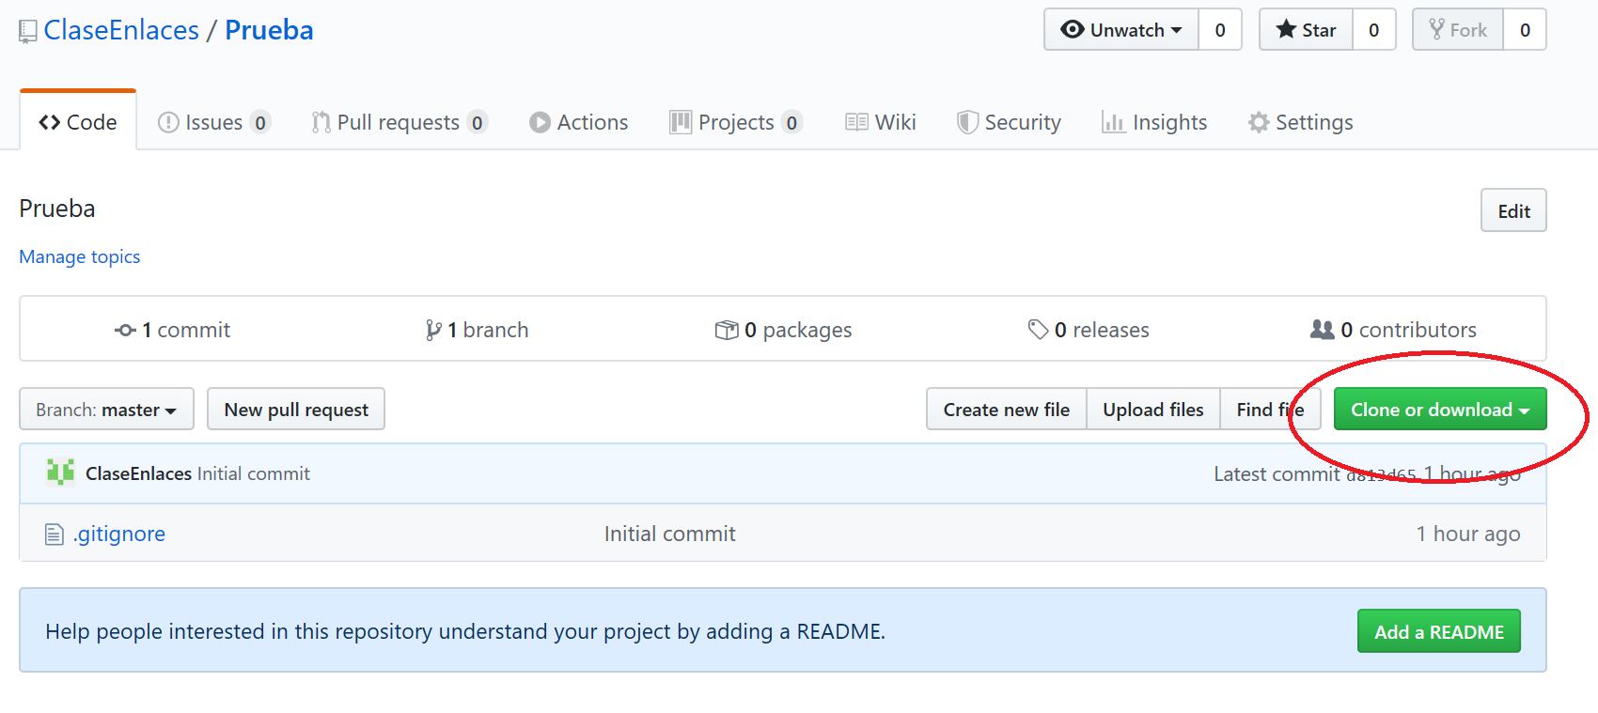The image size is (1598, 713).
Task: View the 1 branch list
Action: tap(477, 330)
